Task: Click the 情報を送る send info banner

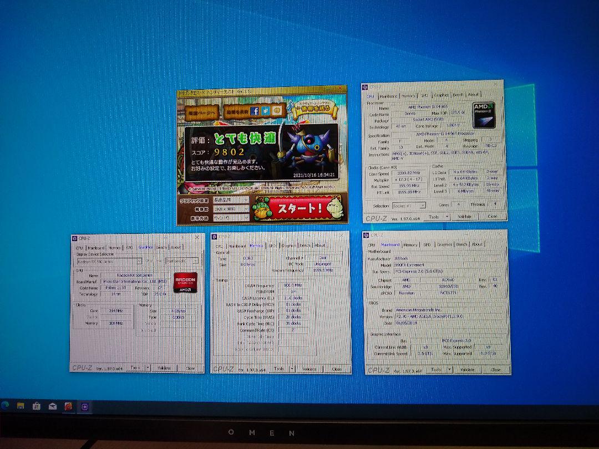Action: click(314, 109)
